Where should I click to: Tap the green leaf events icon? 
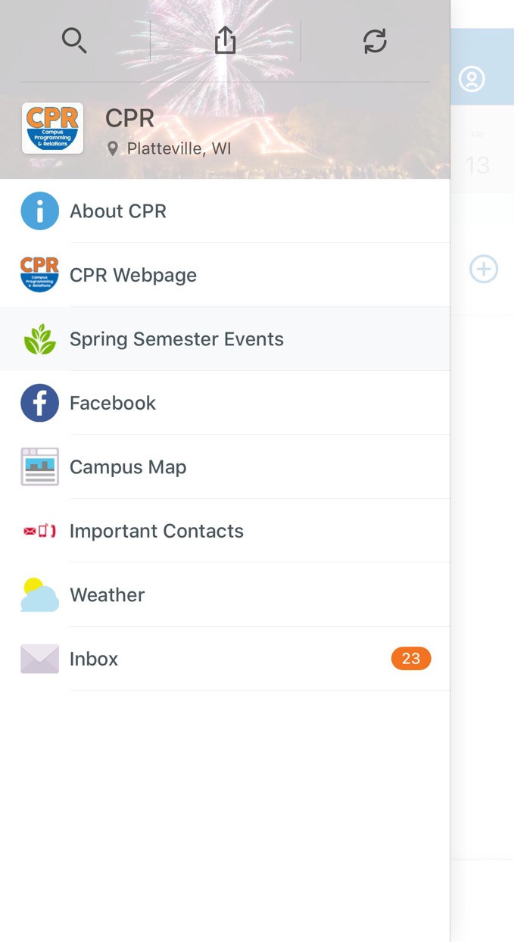(x=39, y=339)
